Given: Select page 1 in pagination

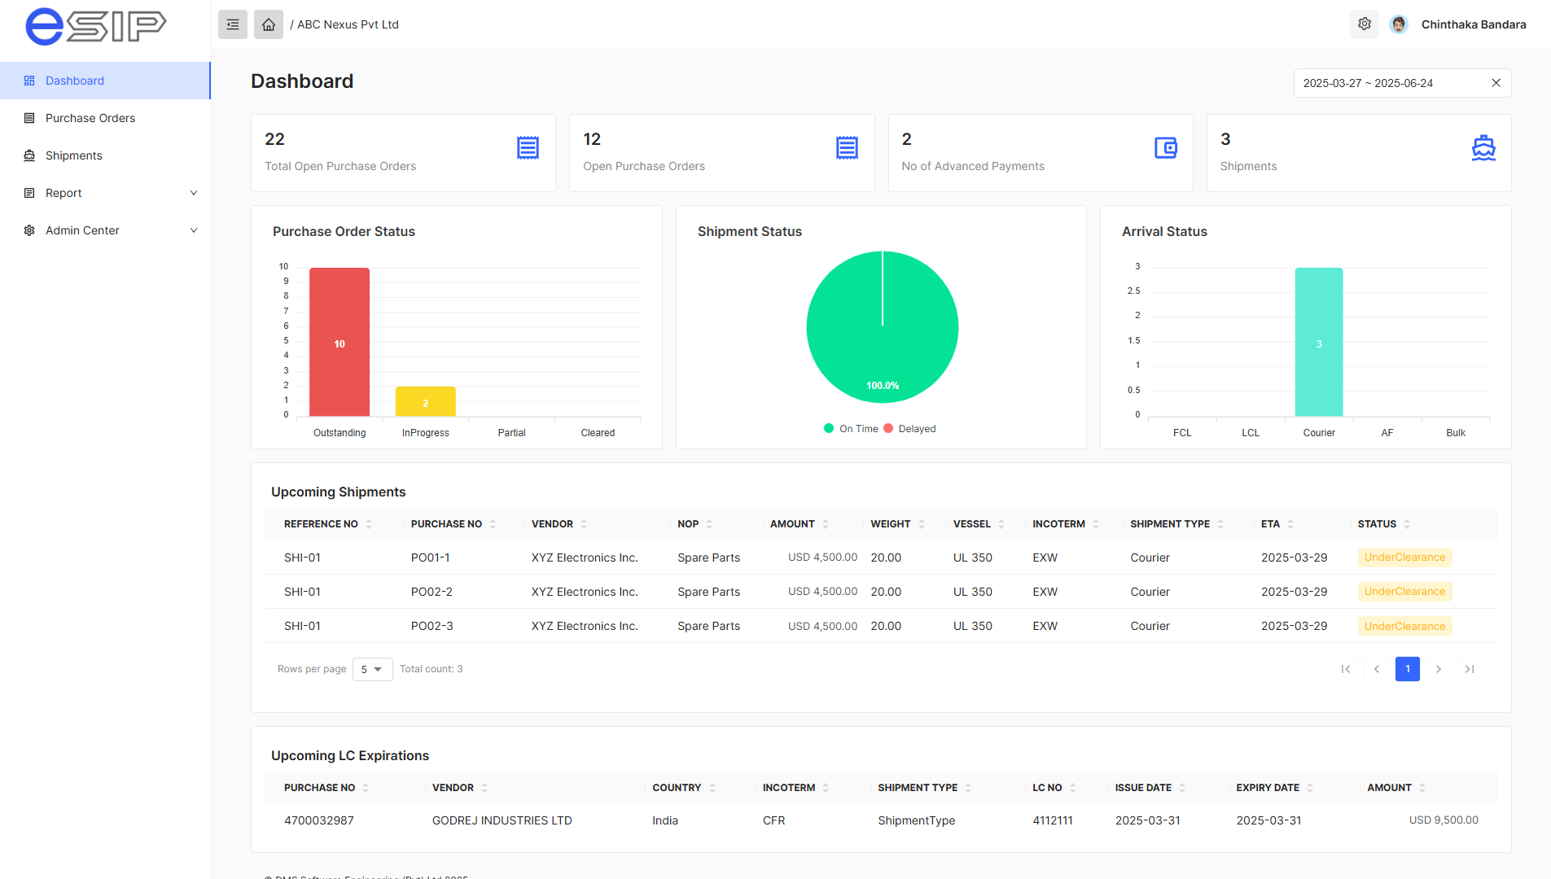Looking at the screenshot, I should click(1408, 669).
